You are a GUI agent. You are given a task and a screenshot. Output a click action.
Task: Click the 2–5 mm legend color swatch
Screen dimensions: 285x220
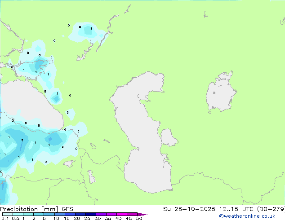tap(39, 214)
